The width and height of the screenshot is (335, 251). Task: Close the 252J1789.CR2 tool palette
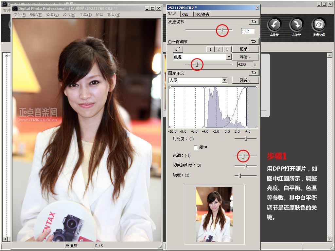tap(257, 8)
